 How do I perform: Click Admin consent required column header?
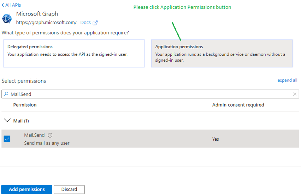[238, 105]
